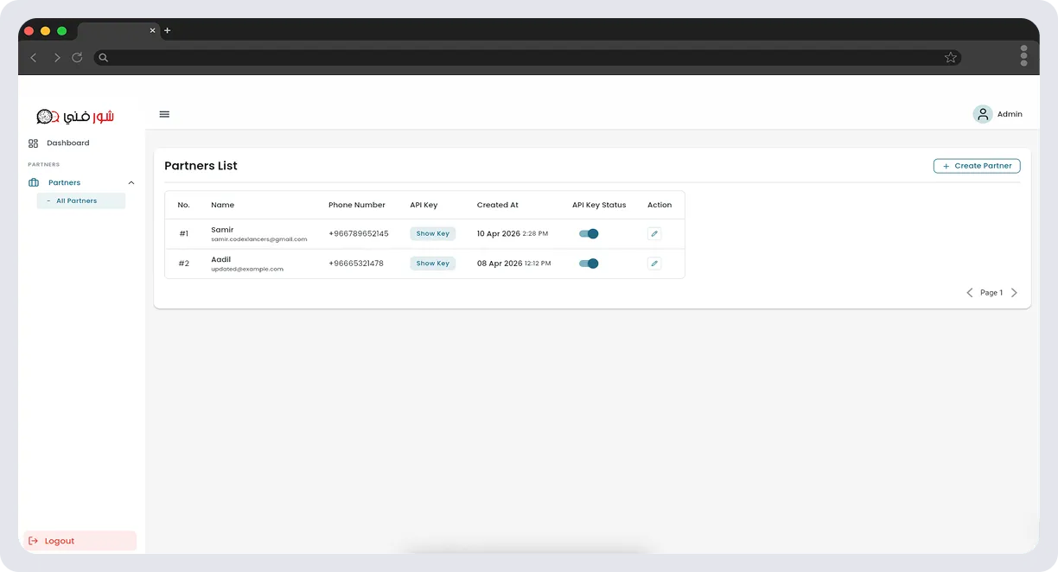Click row number #2
The width and height of the screenshot is (1058, 572).
pyautogui.click(x=183, y=264)
